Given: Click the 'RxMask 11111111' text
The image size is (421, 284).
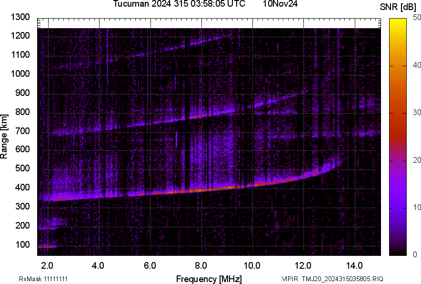Looking at the screenshot, I should point(43,279).
